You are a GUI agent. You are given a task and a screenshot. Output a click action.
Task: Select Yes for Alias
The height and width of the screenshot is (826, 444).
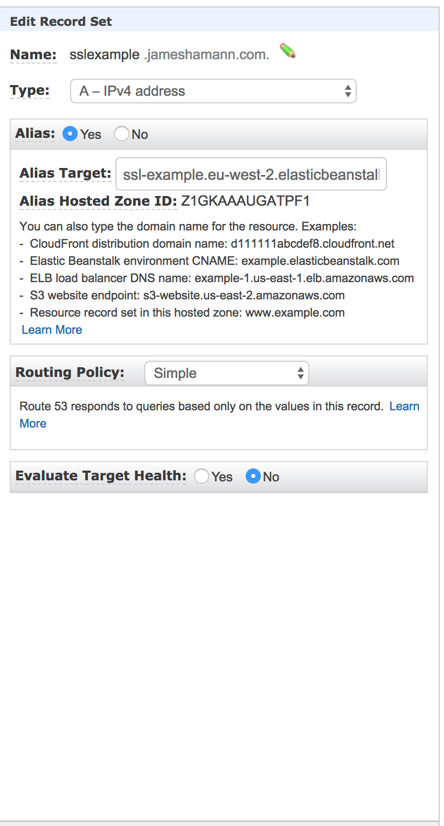pyautogui.click(x=70, y=134)
